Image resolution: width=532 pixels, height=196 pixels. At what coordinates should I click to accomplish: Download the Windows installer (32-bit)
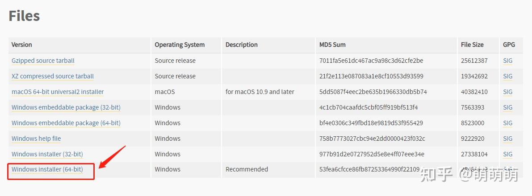pyautogui.click(x=47, y=154)
